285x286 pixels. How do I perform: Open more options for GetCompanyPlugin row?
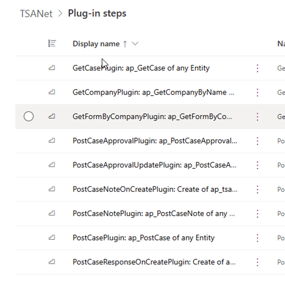click(258, 92)
